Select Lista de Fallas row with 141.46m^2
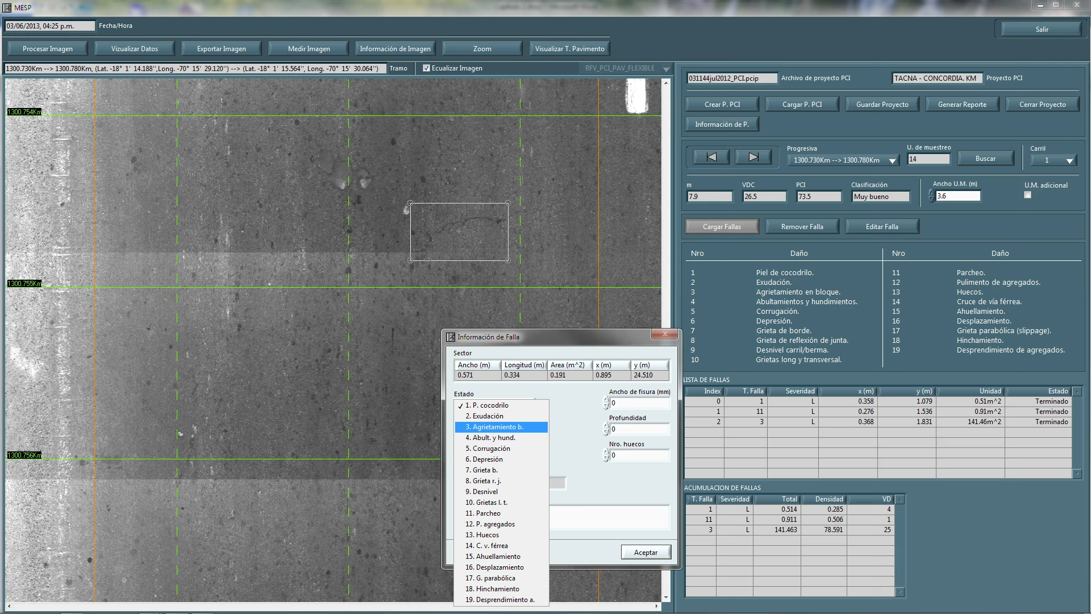This screenshot has width=1091, height=614. [x=878, y=422]
